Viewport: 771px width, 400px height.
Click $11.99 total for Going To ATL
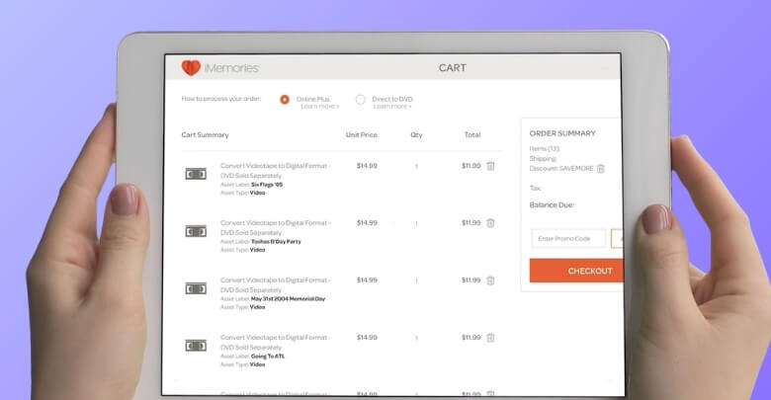tap(471, 338)
